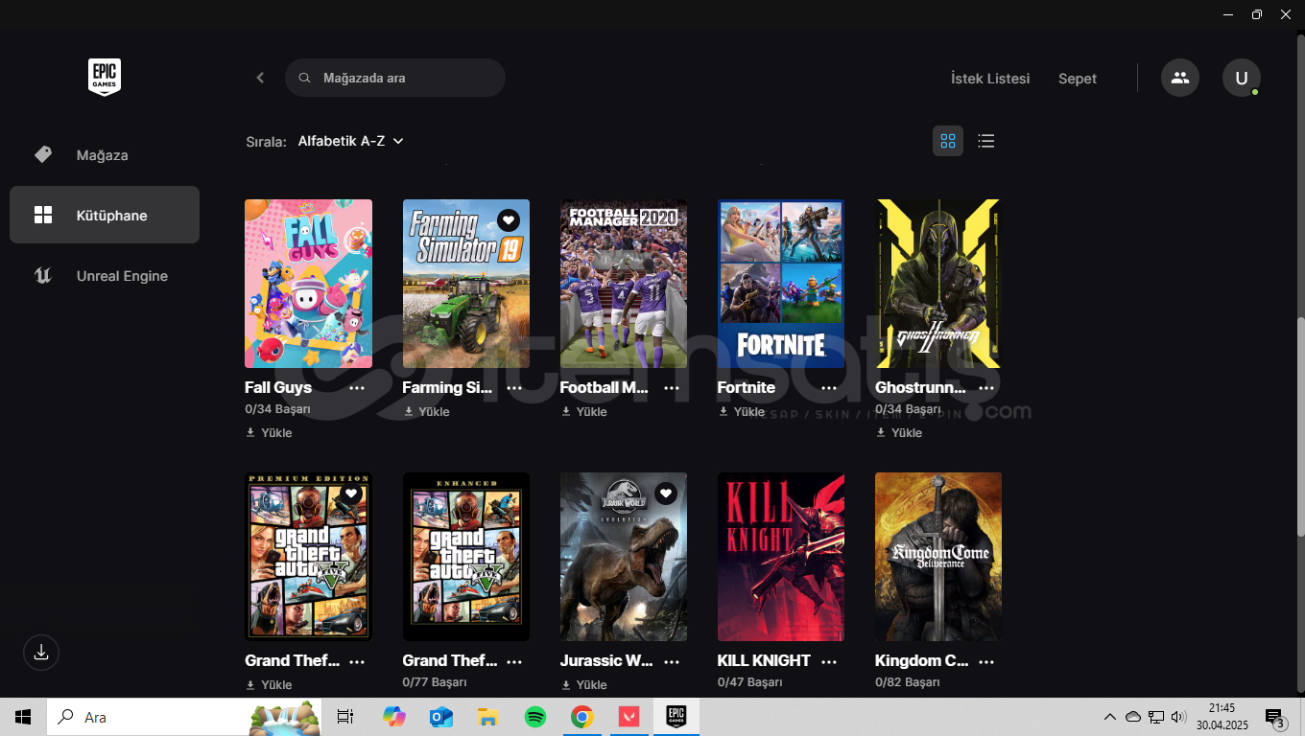This screenshot has height=736, width=1305.
Task: Open more options for KILL KNIGHT
Action: point(829,661)
